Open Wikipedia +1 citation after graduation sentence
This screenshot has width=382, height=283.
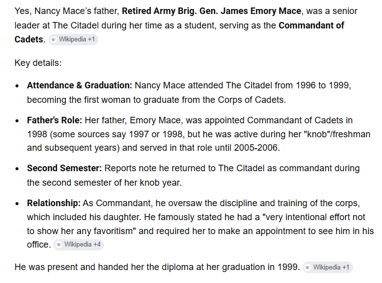pos(328,268)
